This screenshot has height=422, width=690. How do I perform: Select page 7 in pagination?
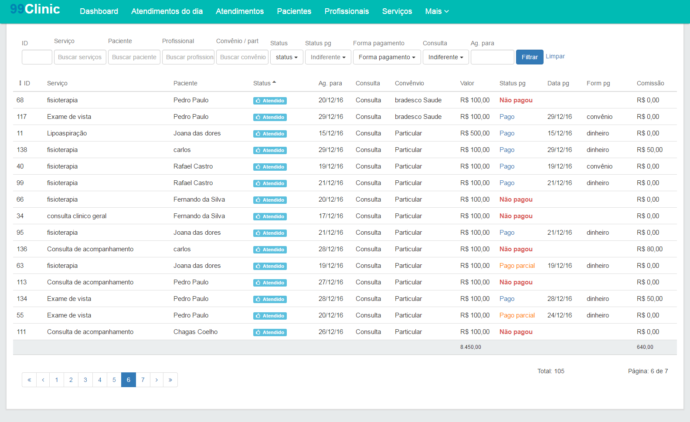[143, 380]
